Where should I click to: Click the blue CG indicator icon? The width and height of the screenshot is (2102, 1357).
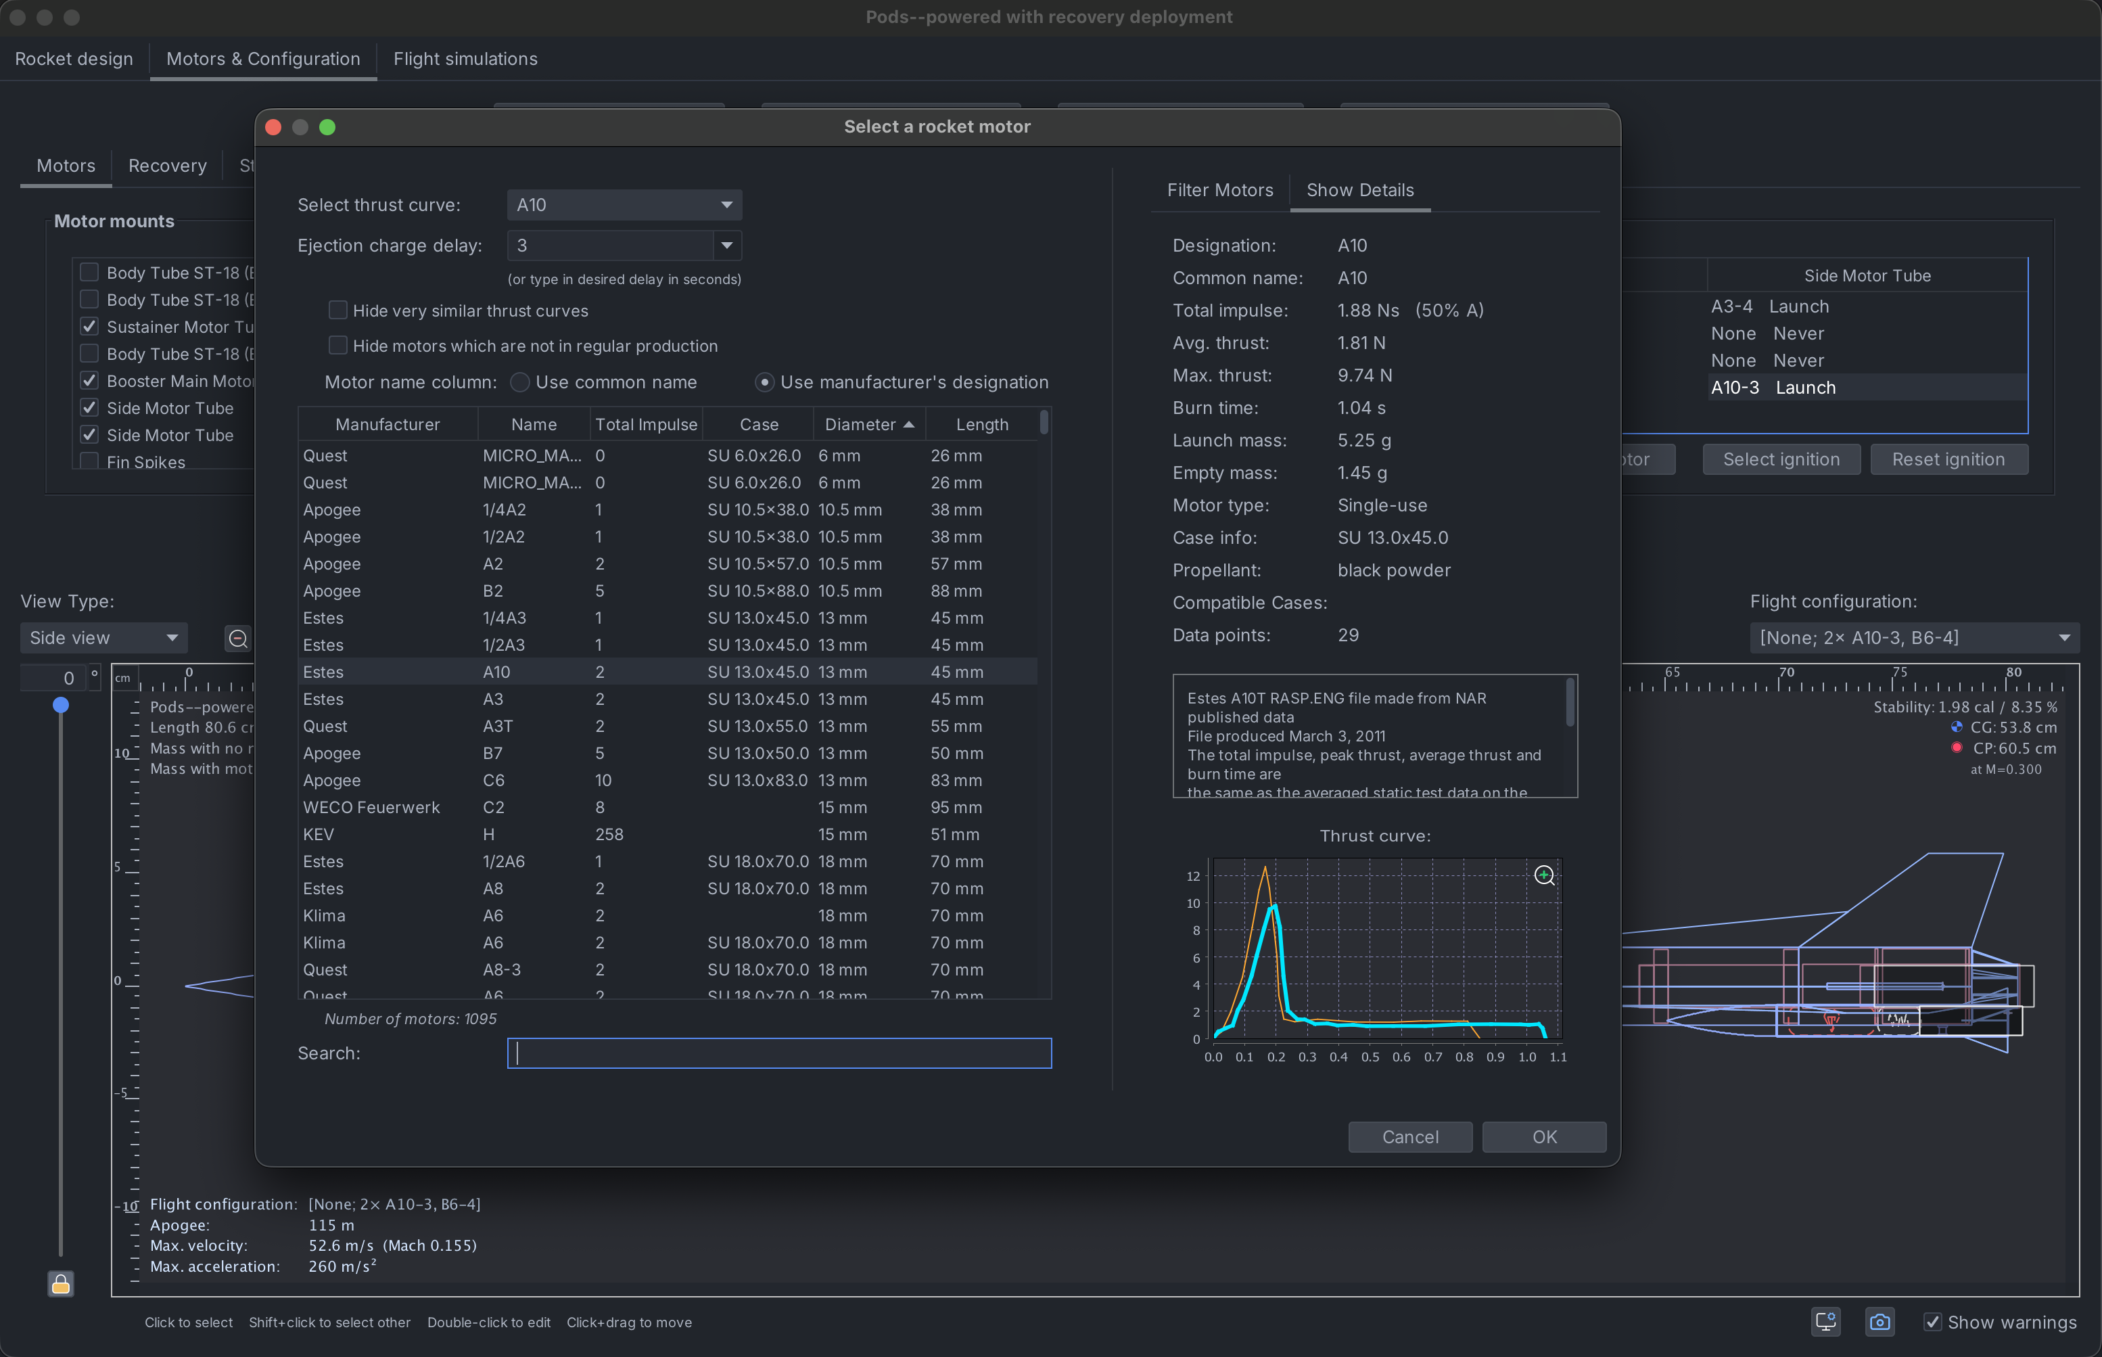(1956, 728)
